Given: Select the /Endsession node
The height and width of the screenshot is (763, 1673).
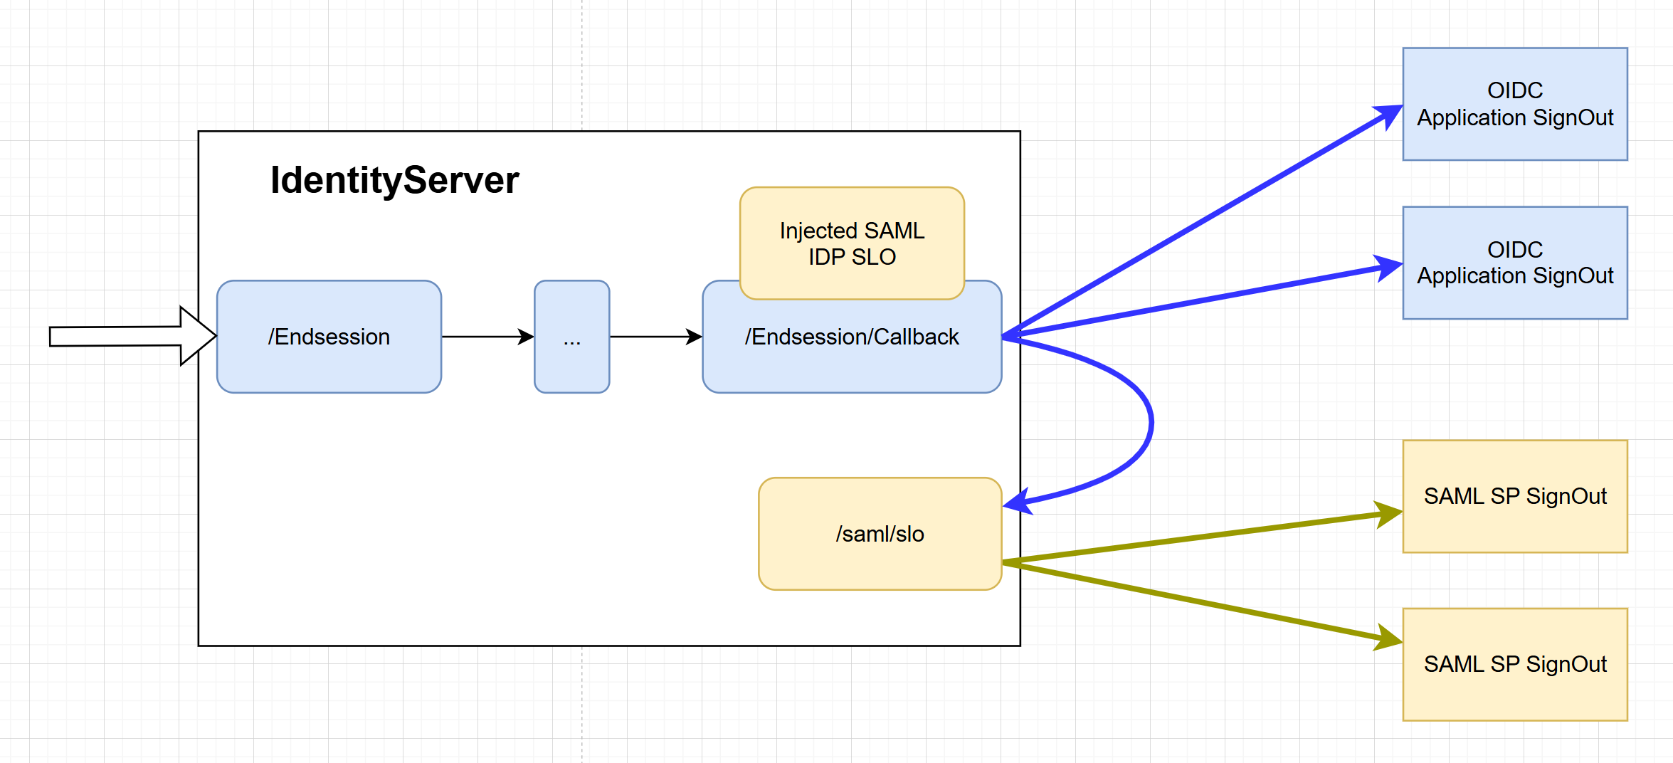Looking at the screenshot, I should click(328, 337).
